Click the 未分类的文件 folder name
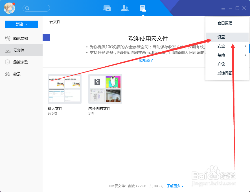250x192 pixels. point(99,108)
